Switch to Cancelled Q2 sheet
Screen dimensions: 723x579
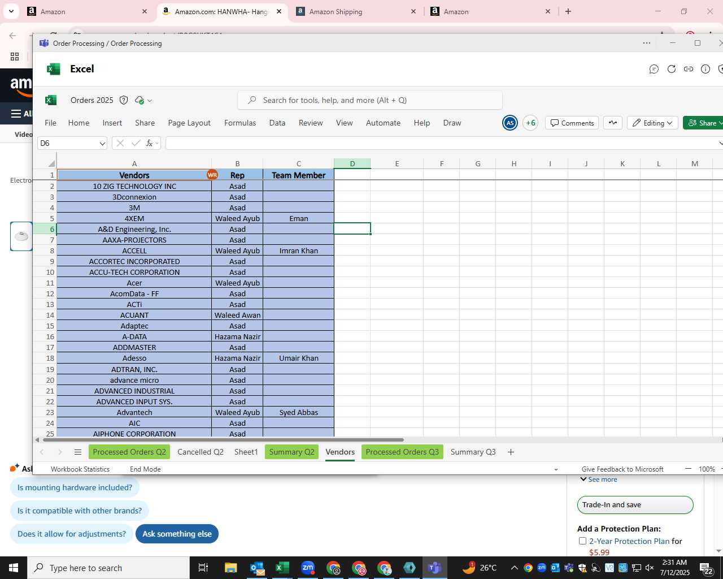coord(201,452)
